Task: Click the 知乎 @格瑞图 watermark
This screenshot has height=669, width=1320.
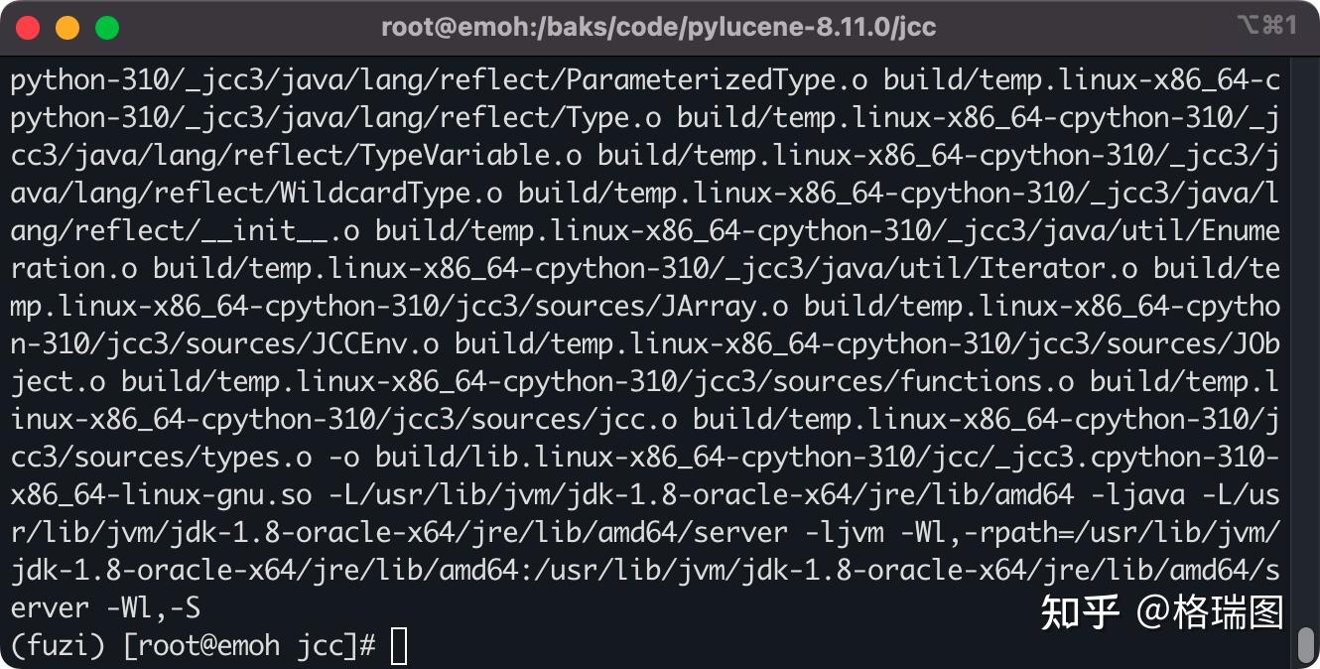Action: tap(1161, 612)
